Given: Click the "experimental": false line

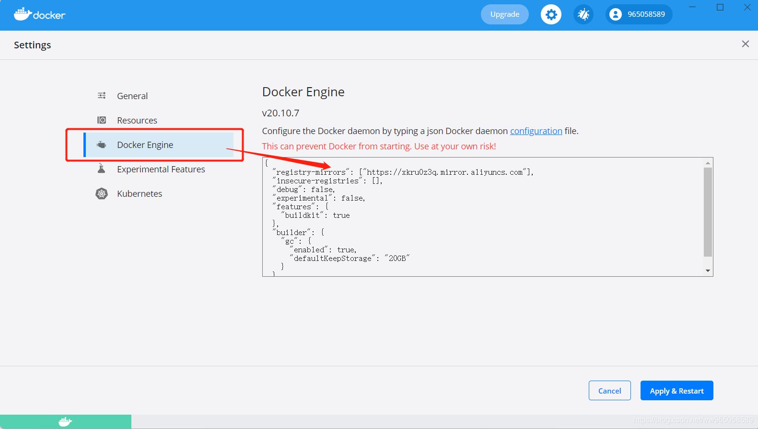Looking at the screenshot, I should 319,198.
